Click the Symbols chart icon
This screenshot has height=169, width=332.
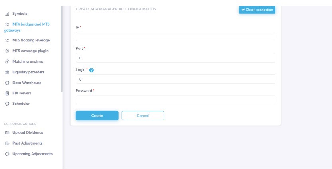coord(7,14)
